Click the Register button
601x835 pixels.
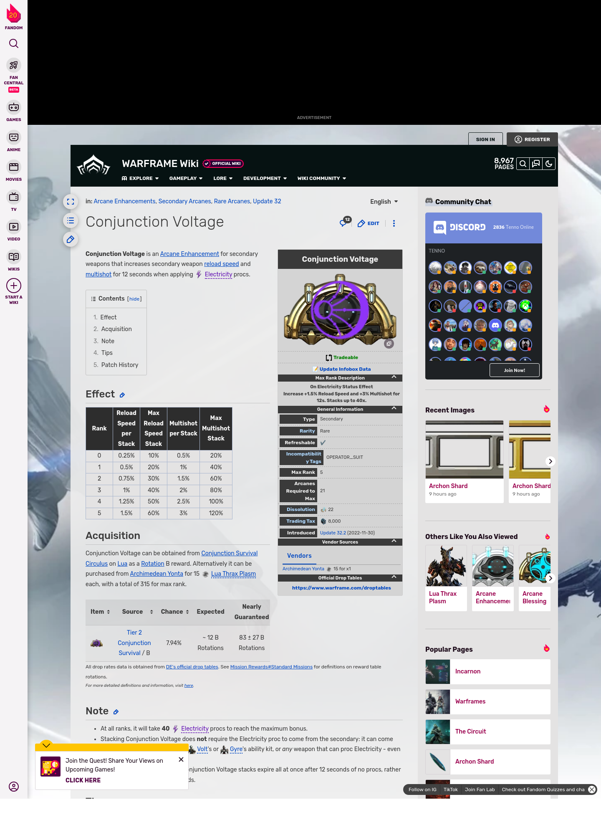(x=532, y=139)
